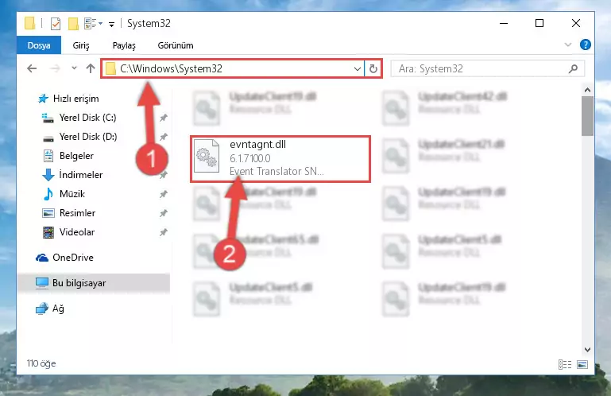Click the Videolar film icon
Viewport: 611px width, 396px height.
tap(48, 232)
